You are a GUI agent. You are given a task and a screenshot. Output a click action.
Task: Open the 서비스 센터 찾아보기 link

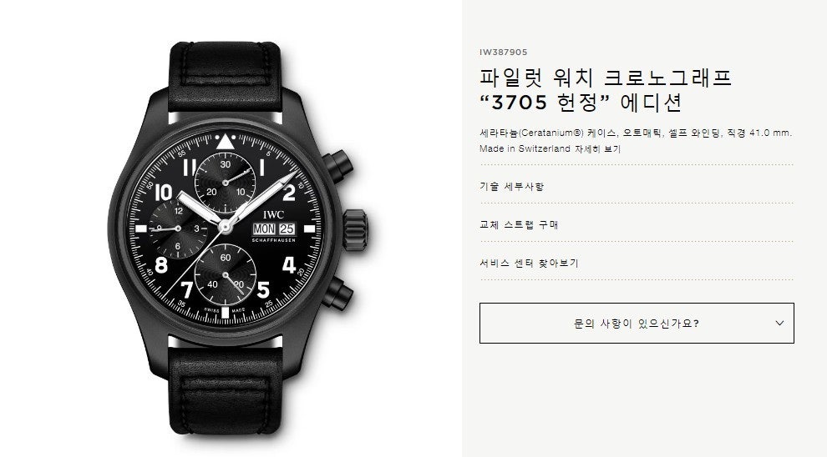(529, 264)
